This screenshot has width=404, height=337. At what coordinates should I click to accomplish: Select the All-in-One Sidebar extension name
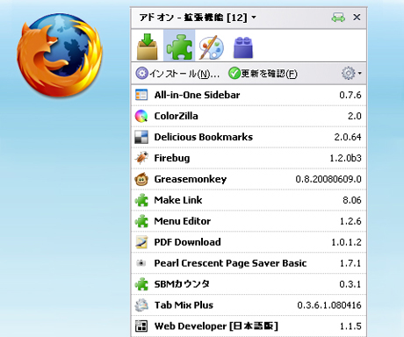coord(197,95)
